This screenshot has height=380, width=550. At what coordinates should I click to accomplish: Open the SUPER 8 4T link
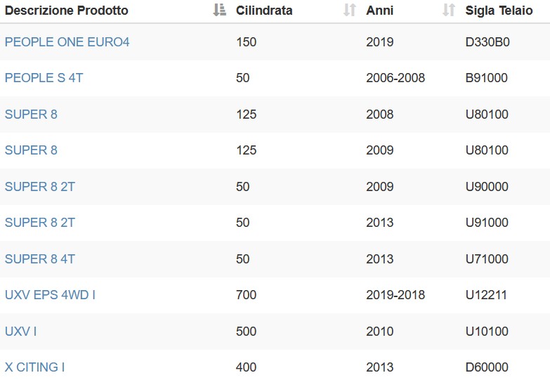(x=39, y=259)
